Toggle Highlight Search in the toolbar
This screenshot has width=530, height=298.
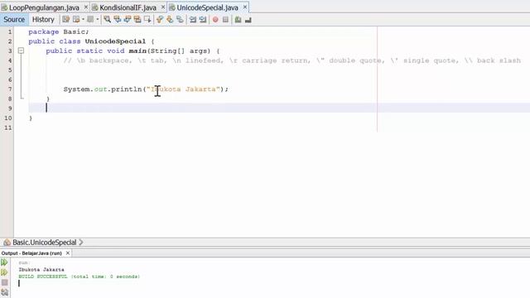tap(137, 20)
